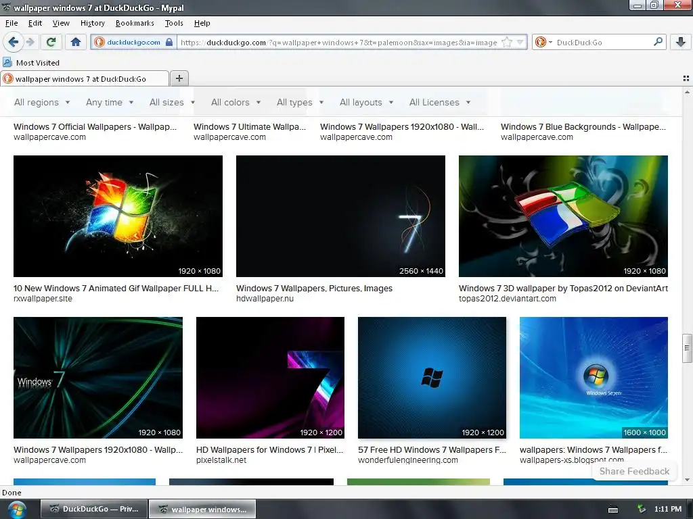Click the topas2012.deviantart.com source text
693x519 pixels.
coord(508,299)
